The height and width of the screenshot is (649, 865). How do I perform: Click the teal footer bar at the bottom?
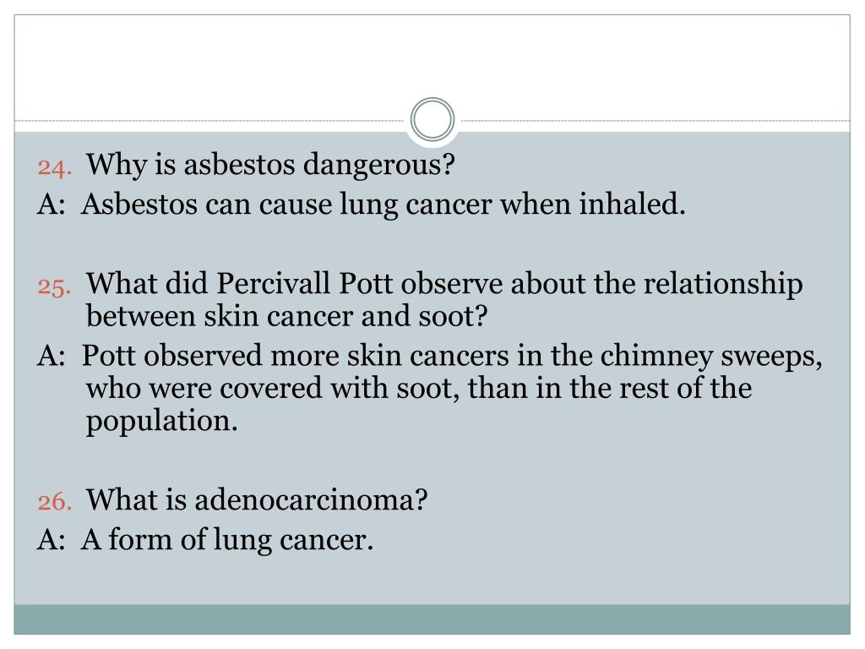pyautogui.click(x=432, y=619)
